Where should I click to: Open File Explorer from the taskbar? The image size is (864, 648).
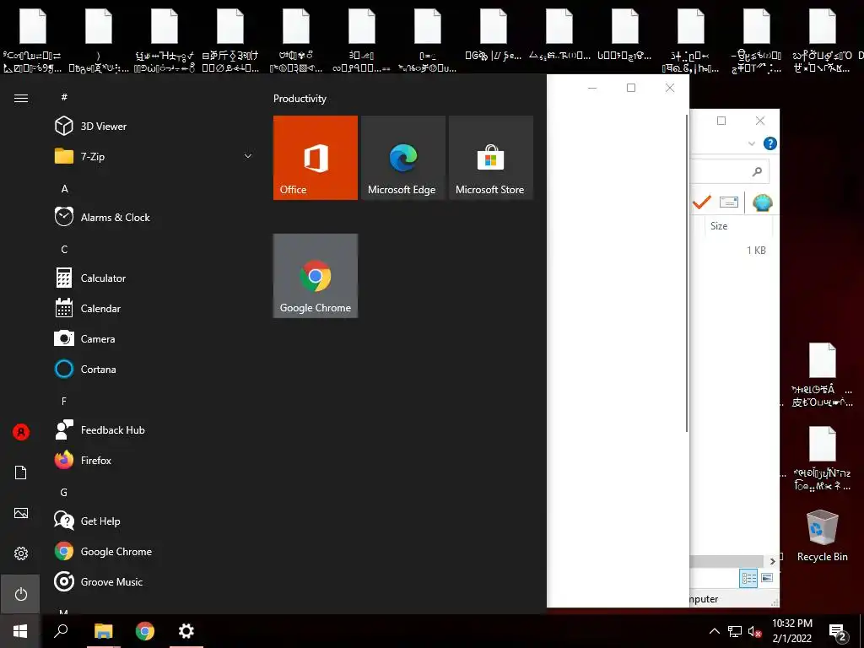(104, 631)
